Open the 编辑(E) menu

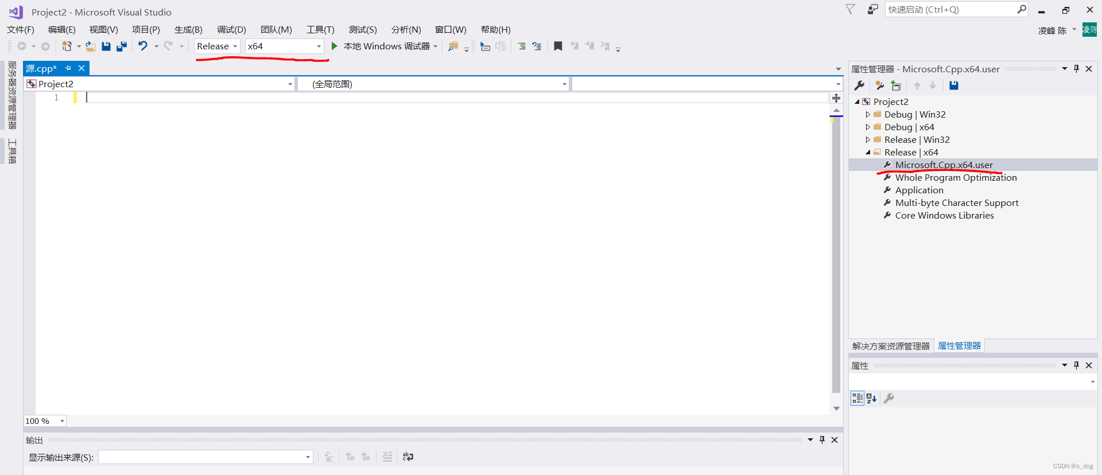coord(62,30)
